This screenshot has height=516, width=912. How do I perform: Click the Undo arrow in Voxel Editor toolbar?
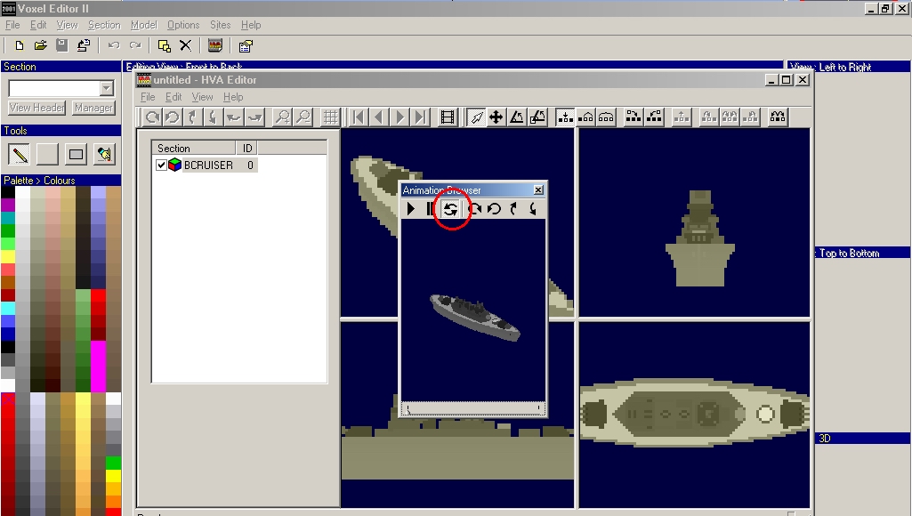[113, 45]
